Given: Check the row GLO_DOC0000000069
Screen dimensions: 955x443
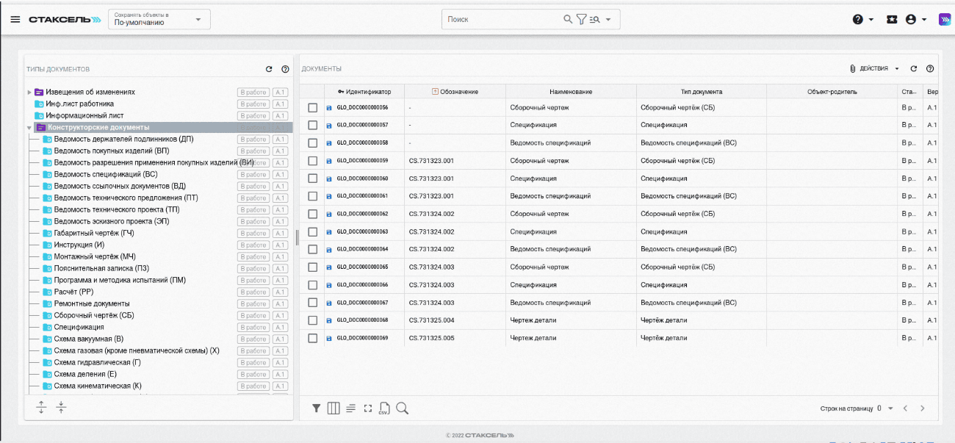Looking at the screenshot, I should [313, 338].
